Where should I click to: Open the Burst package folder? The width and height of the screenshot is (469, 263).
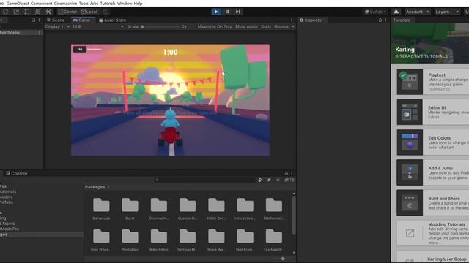coord(130,209)
